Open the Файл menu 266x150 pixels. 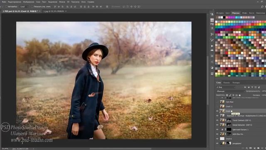coord(4,2)
